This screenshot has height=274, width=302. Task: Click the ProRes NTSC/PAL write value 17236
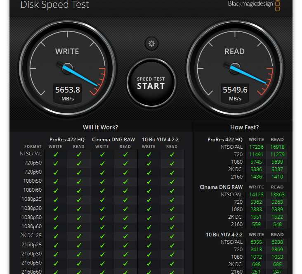point(256,147)
